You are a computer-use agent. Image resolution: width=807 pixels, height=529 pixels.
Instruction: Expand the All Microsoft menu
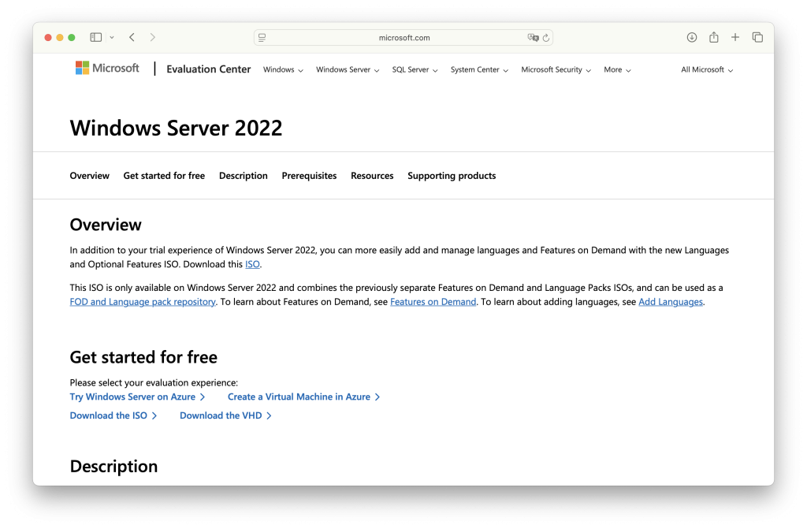click(707, 69)
